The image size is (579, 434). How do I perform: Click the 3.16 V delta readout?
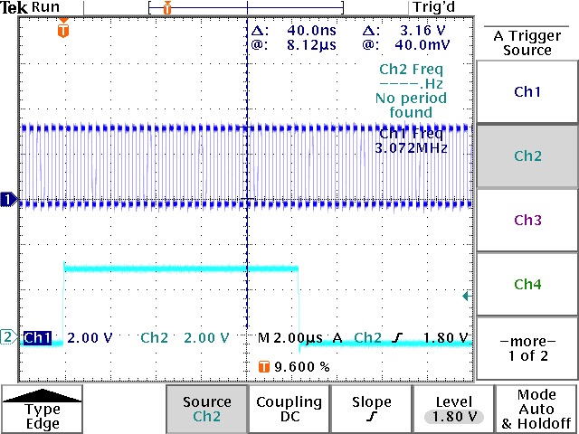(422, 30)
